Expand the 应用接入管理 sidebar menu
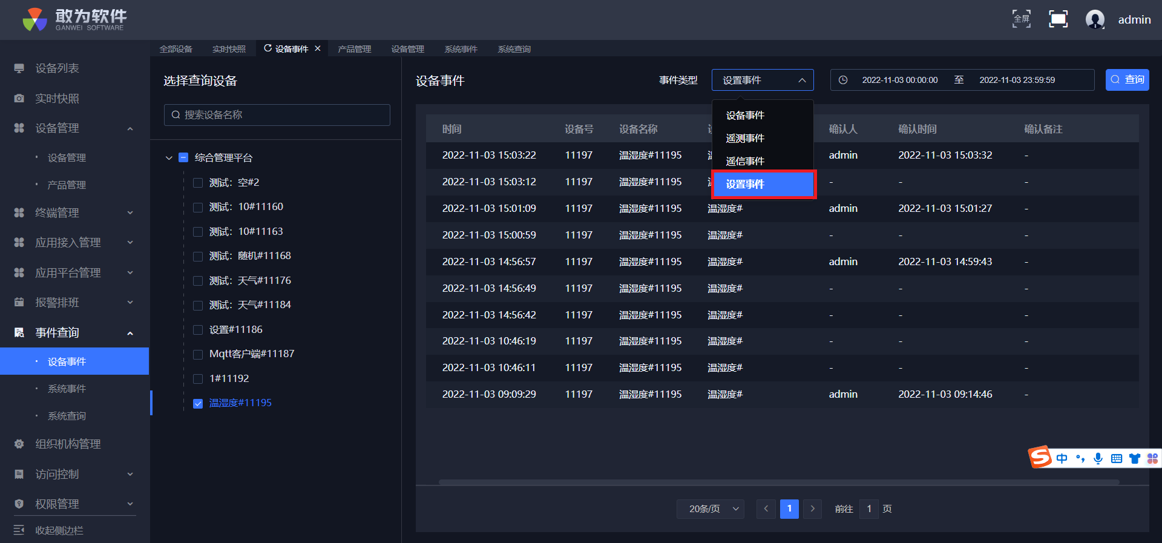The width and height of the screenshot is (1162, 543). [130, 243]
